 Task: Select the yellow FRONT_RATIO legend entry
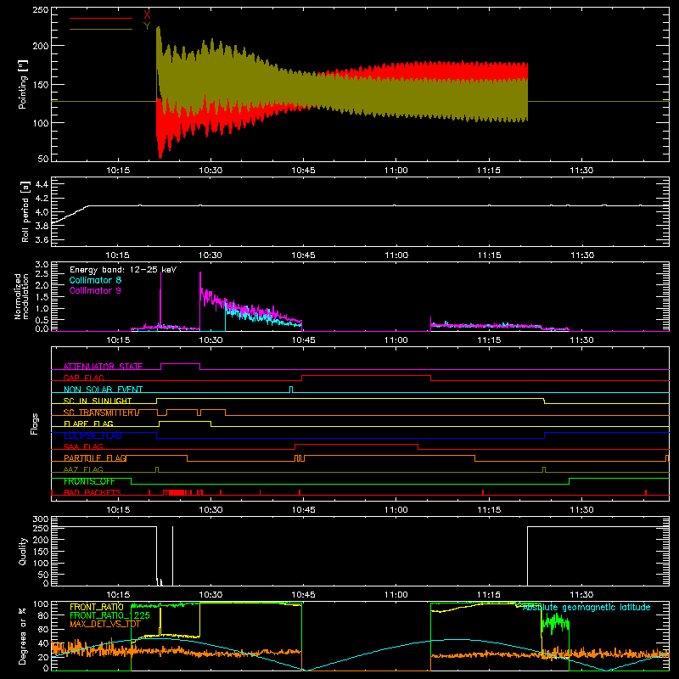point(97,607)
